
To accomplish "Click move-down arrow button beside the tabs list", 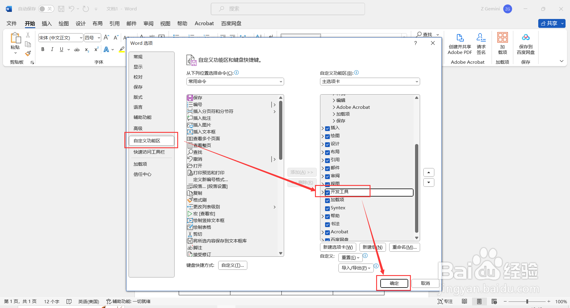I will point(429,182).
